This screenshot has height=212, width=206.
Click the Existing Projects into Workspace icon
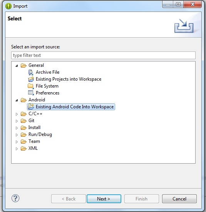pyautogui.click(x=31, y=79)
